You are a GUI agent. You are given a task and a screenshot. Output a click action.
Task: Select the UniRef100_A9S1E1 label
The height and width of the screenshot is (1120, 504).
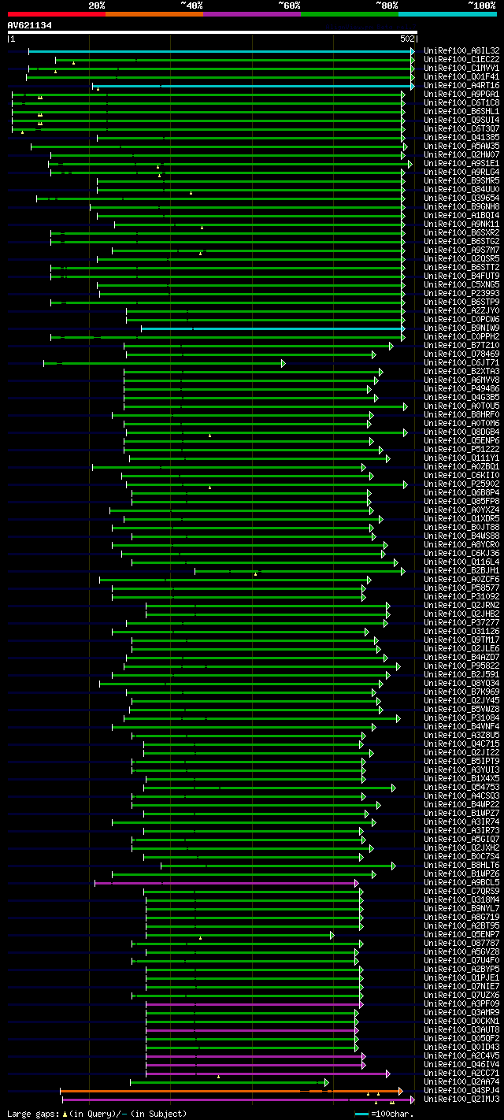coord(461,164)
